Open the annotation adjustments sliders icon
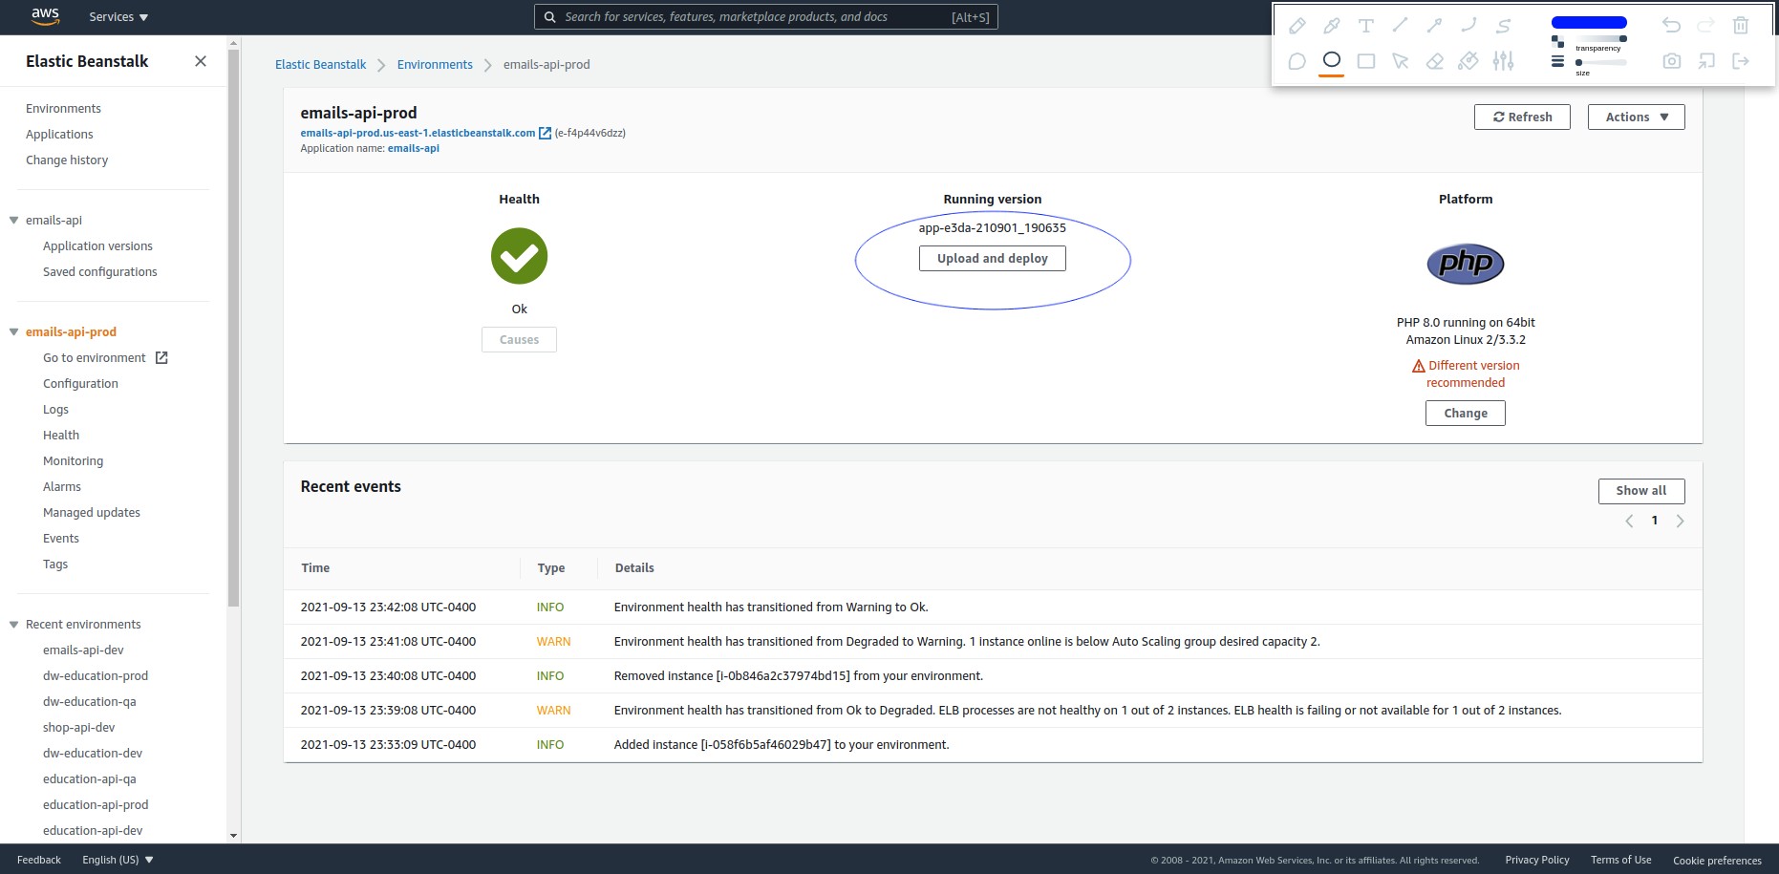This screenshot has width=1779, height=874. 1504,61
